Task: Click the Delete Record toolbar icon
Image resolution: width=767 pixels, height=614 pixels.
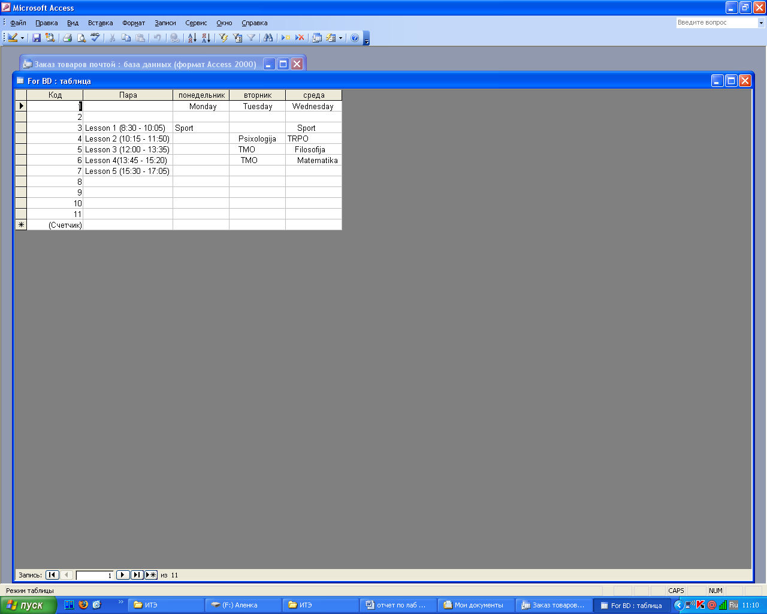Action: coord(300,37)
